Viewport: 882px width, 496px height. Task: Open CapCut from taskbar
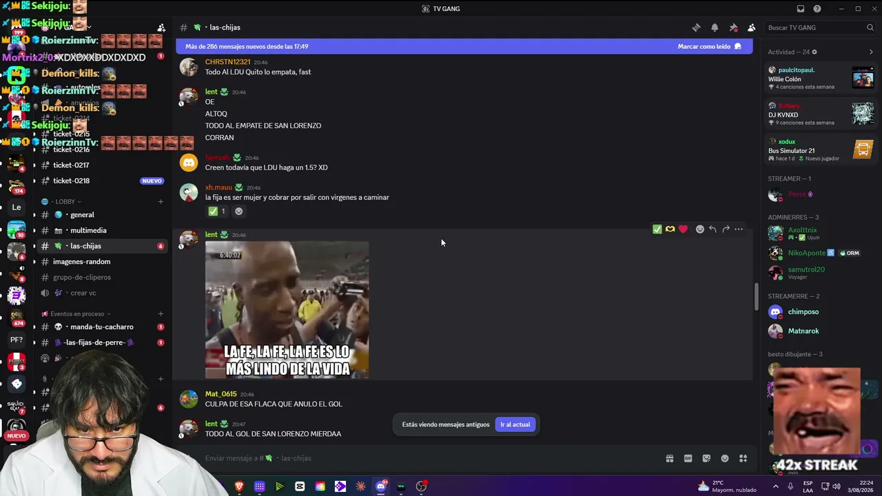[x=300, y=486]
